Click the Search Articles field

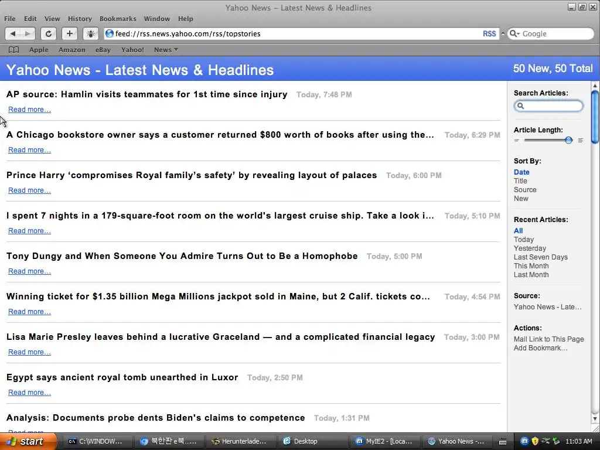pos(548,106)
